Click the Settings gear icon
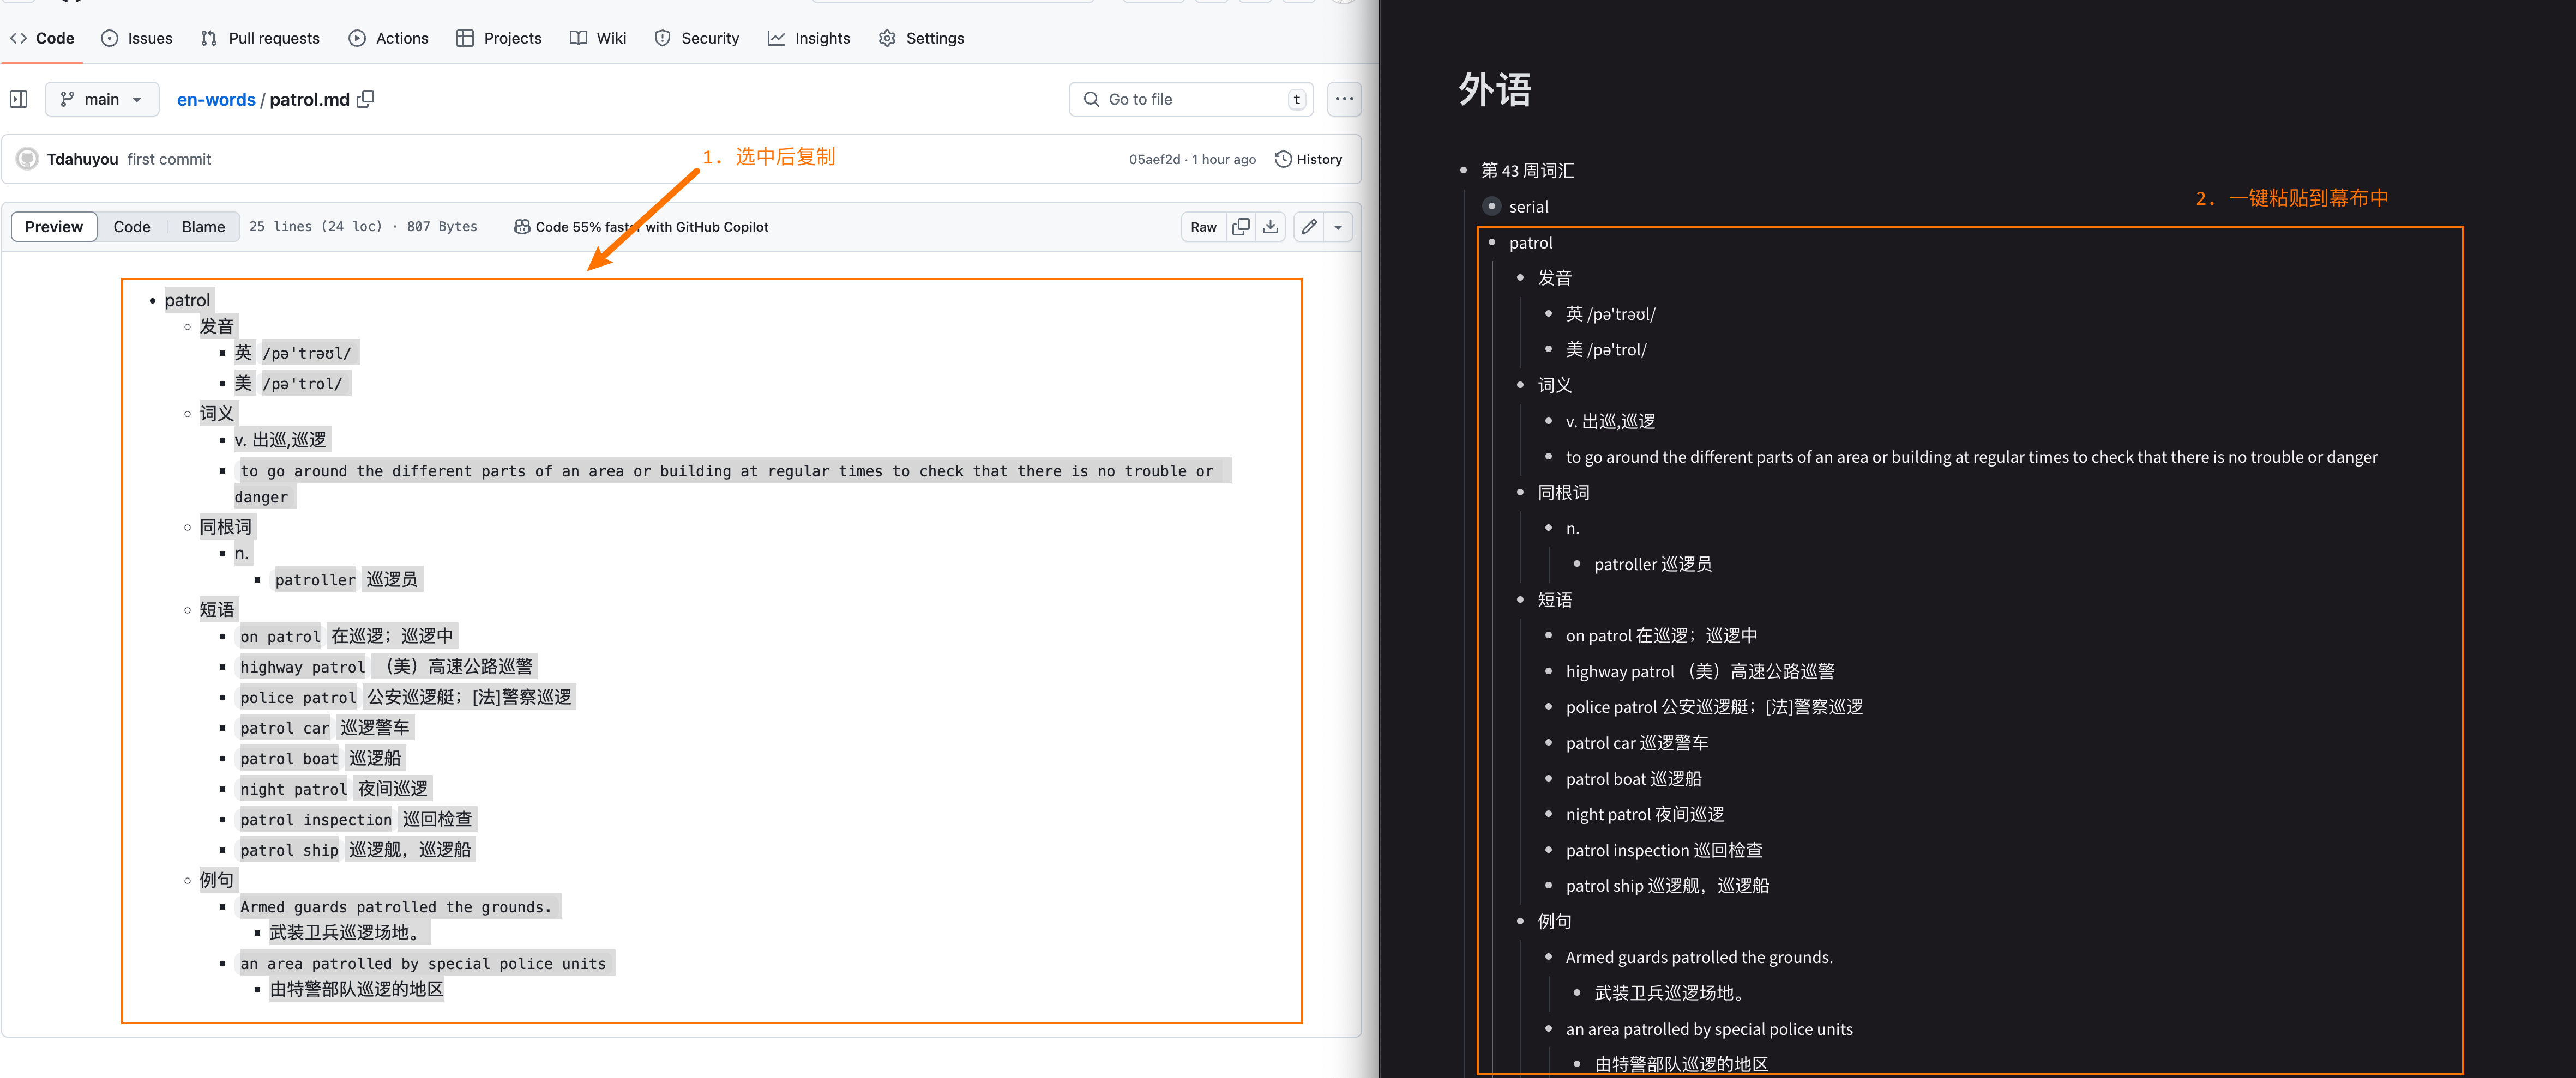Screen dimensions: 2576x1078 point(887,38)
